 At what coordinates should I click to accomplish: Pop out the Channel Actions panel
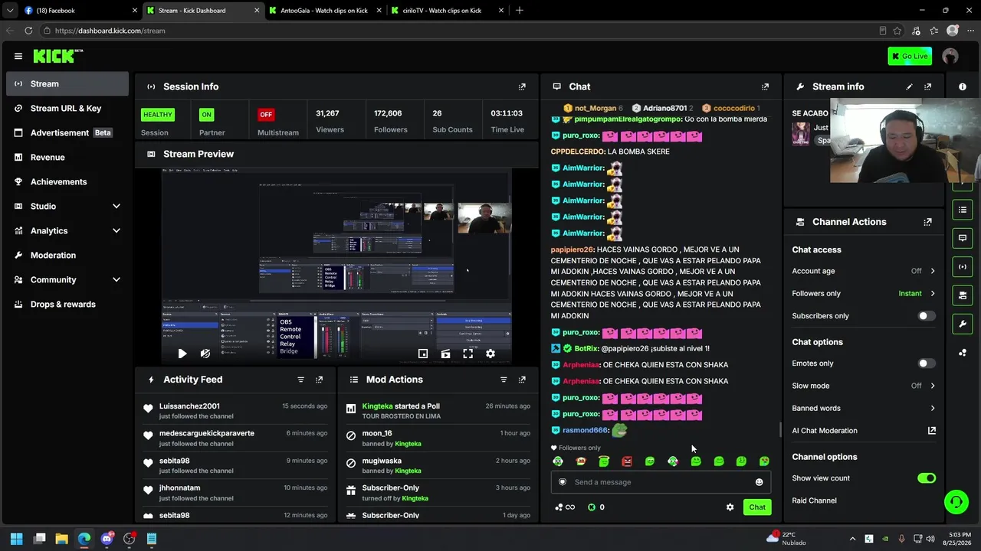pos(928,222)
